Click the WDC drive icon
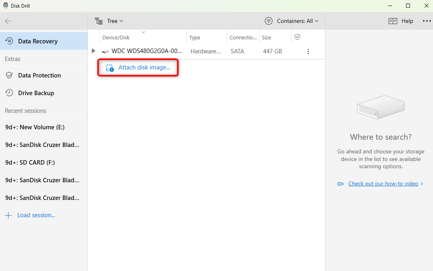Screen dimensions: 433x271 coord(105,51)
